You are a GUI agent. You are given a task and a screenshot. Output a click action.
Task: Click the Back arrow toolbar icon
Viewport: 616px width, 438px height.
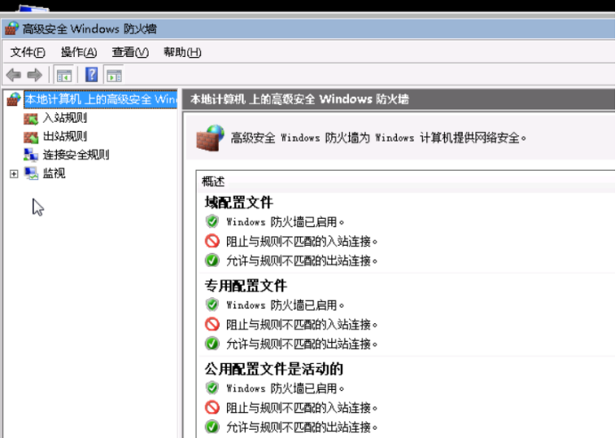pos(13,75)
